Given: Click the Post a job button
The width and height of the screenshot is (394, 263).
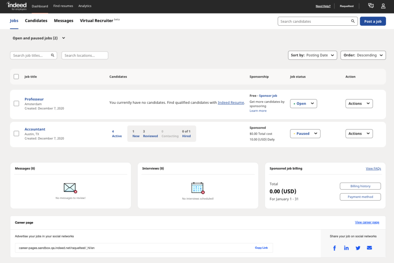Looking at the screenshot, I should (372, 22).
